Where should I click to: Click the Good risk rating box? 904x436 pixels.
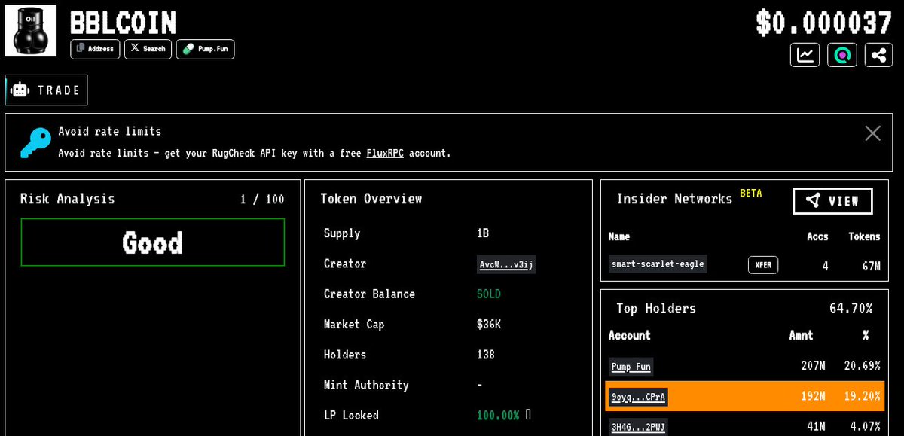coord(153,242)
